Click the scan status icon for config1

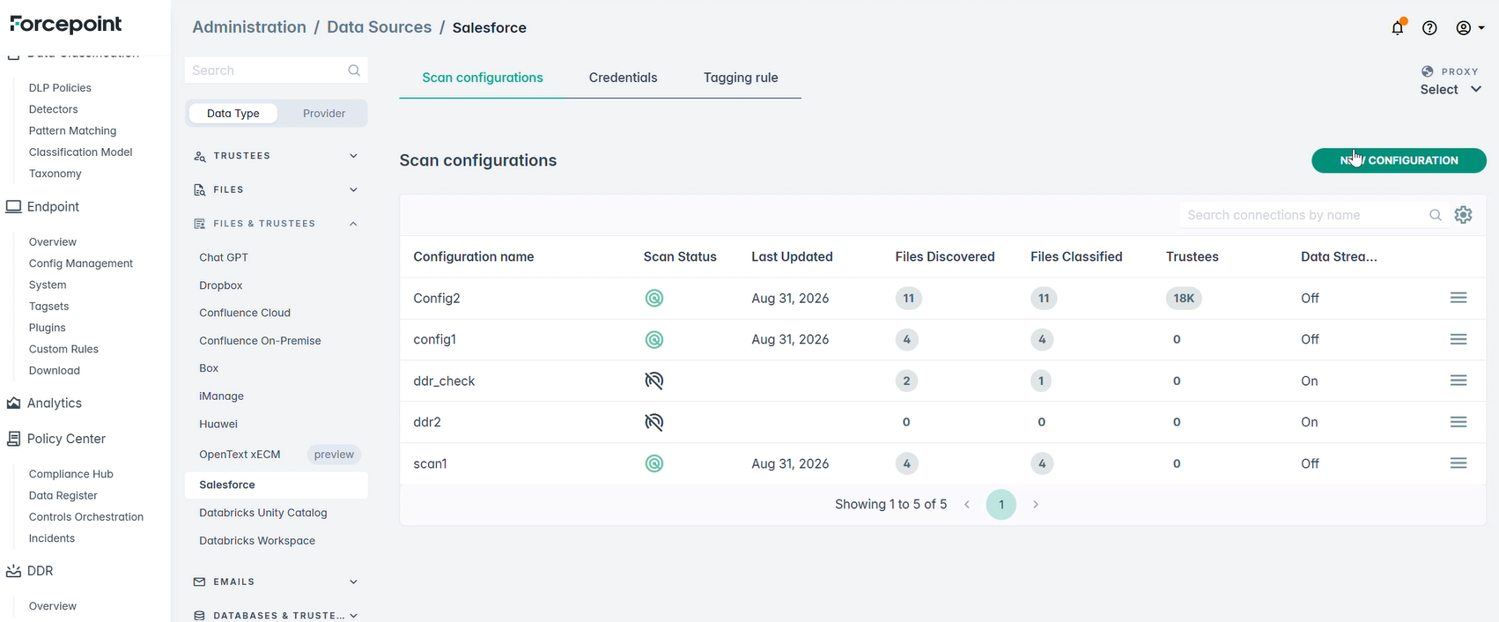[654, 340]
